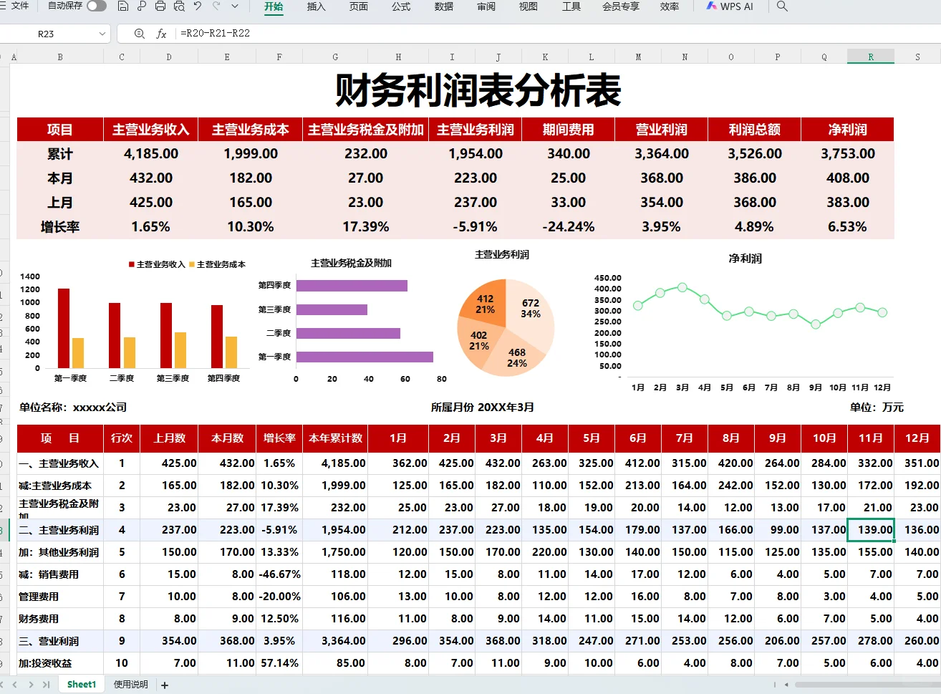This screenshot has width=941, height=694.
Task: Click the save document icon
Action: tap(123, 6)
